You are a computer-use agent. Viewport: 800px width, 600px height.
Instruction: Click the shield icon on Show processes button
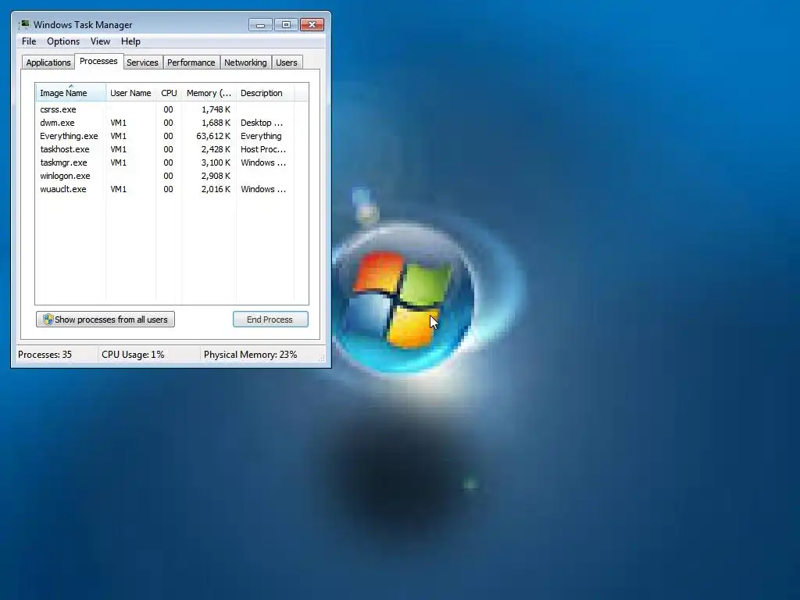(x=48, y=320)
